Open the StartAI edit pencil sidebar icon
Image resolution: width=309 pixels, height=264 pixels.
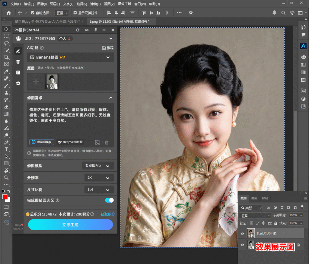[18, 51]
